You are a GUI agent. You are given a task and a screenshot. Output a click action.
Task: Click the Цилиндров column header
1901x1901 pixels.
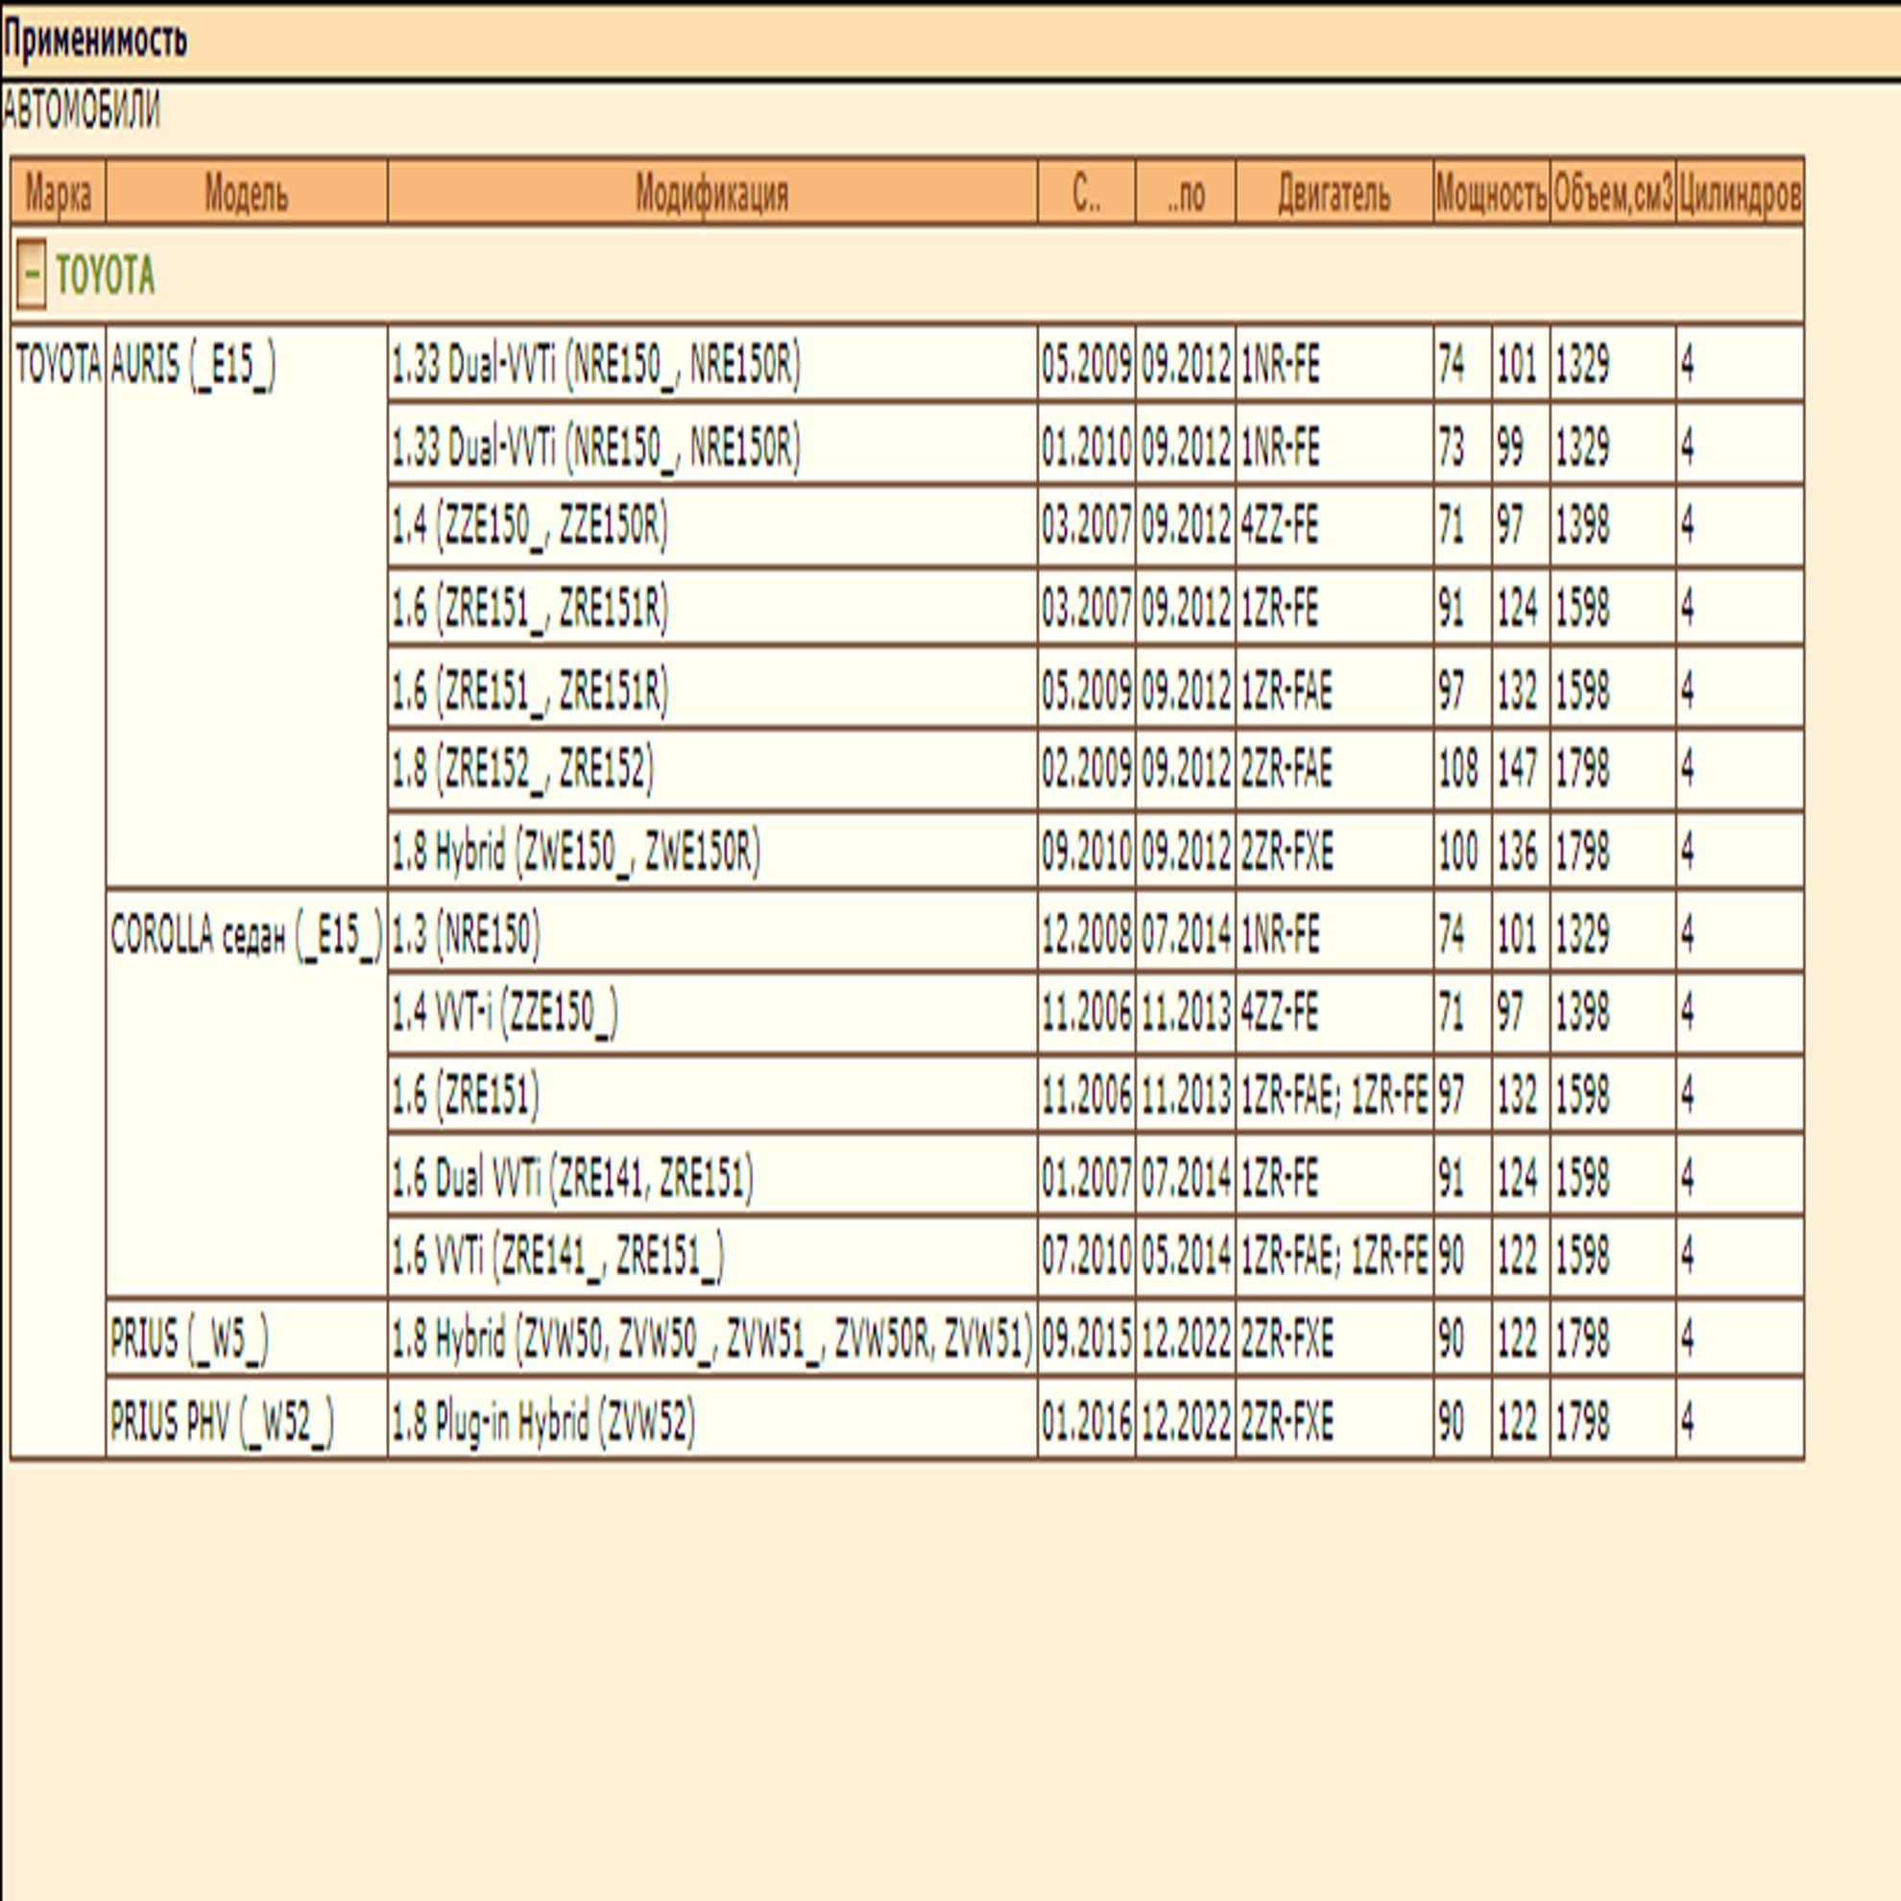point(1740,194)
